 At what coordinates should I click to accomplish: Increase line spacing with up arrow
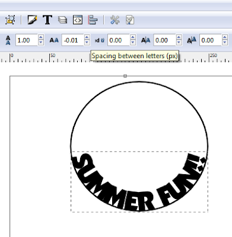41,37
